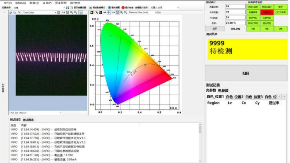This screenshot has width=290, height=163.
Task: Select the 白色_位置3 tab
Action: [x=254, y=97]
